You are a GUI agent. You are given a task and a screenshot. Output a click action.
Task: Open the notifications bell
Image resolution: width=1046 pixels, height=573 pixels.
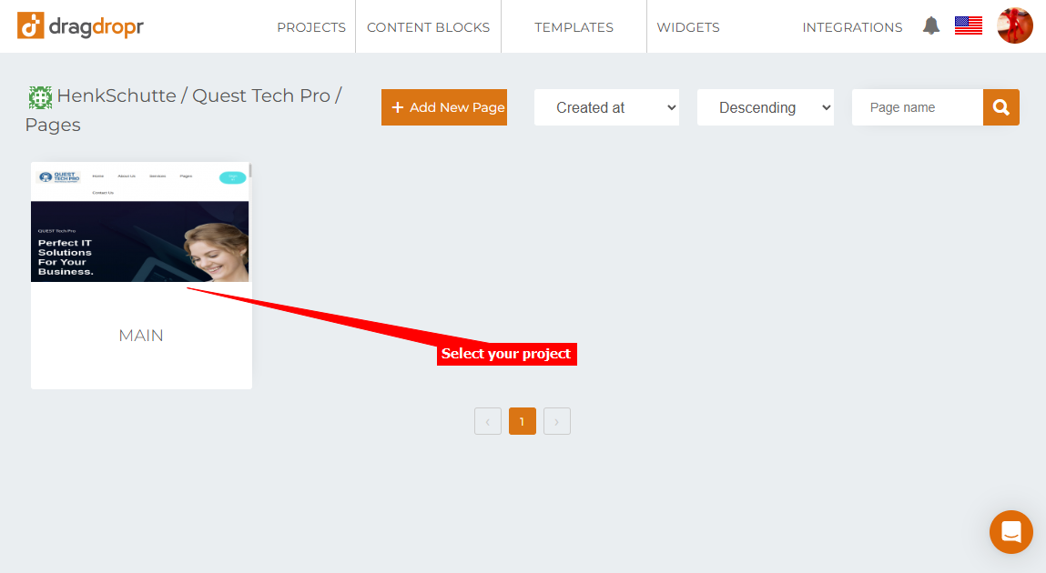click(x=931, y=26)
